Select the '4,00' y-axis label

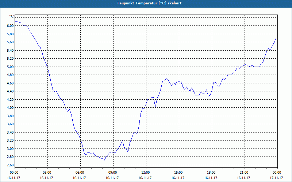(x=10, y=107)
